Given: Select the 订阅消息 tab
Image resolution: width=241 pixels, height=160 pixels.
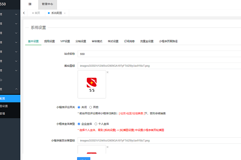Looking at the screenshot, I should click(x=129, y=41).
